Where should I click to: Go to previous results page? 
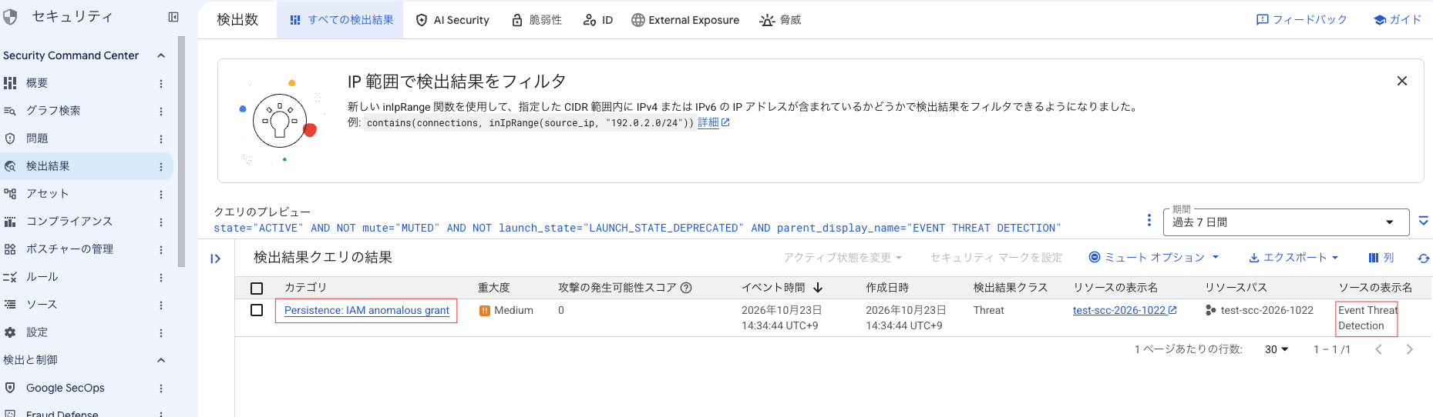coord(1379,349)
